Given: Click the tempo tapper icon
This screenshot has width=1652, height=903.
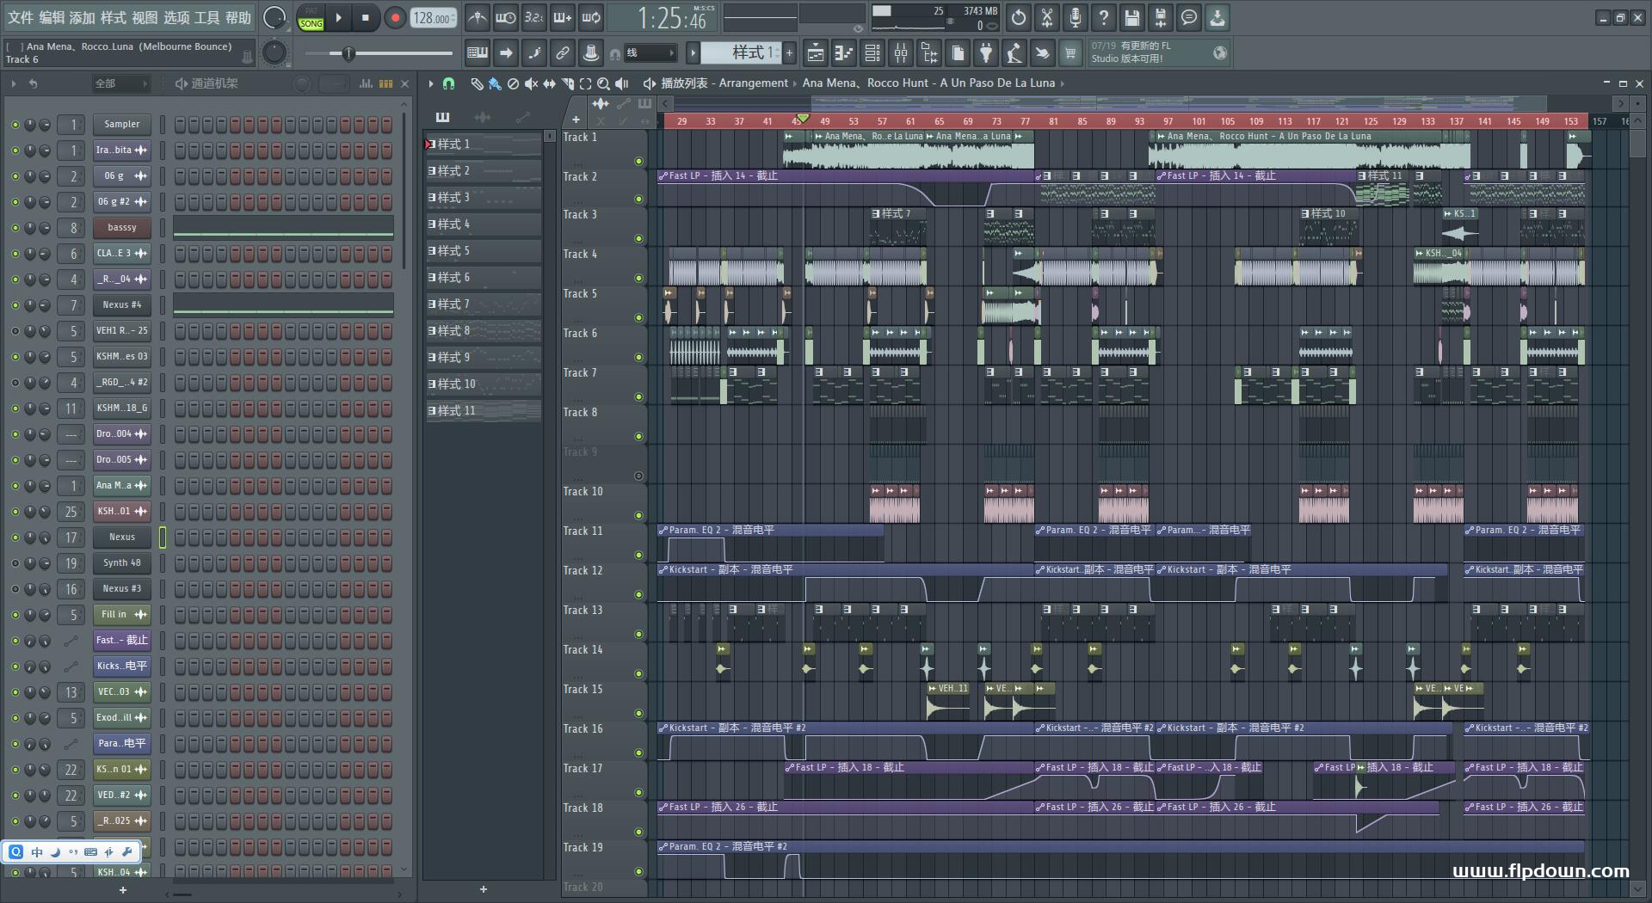Looking at the screenshot, I should 1014,53.
